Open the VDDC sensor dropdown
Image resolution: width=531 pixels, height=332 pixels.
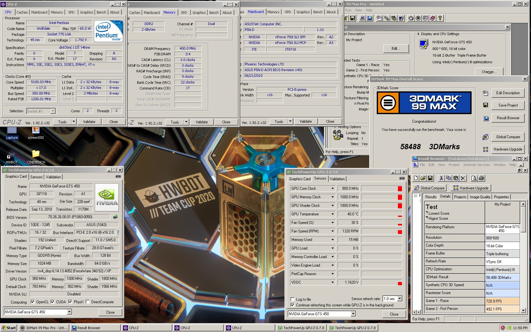pos(333,282)
